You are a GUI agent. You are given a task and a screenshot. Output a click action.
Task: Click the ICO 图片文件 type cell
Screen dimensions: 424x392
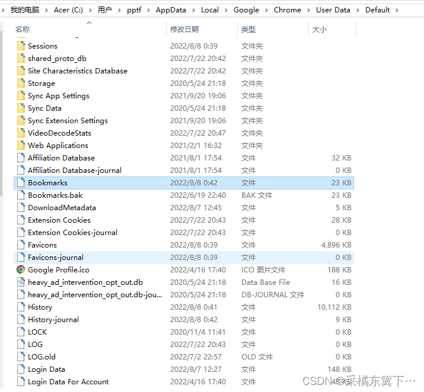coord(263,269)
